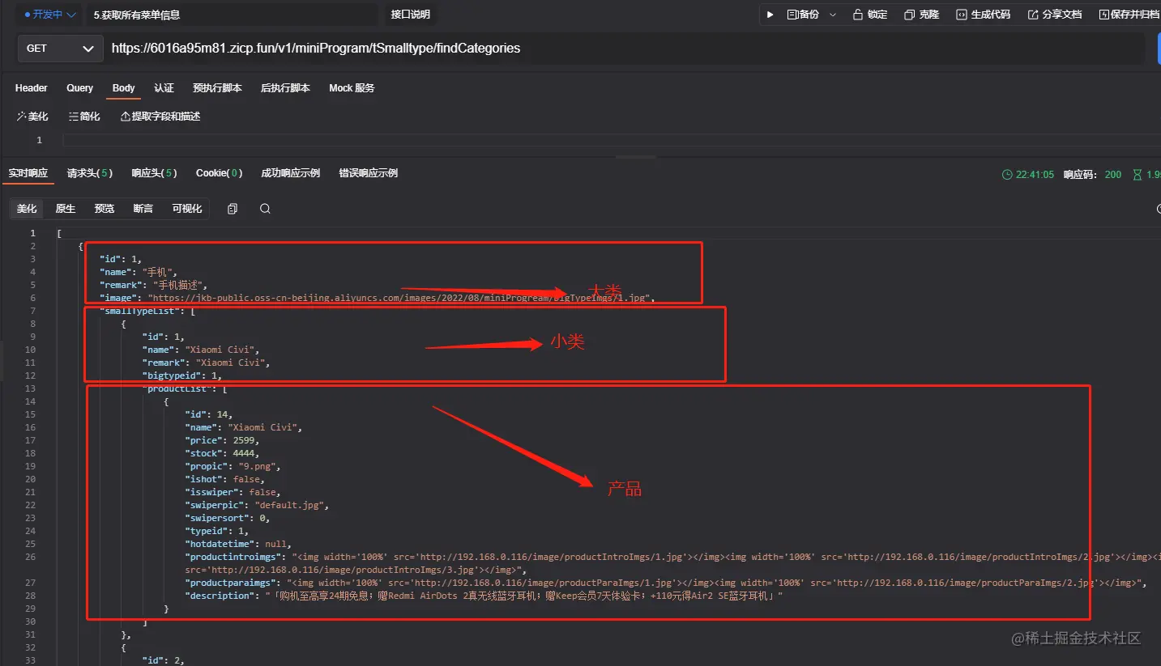Click the 备份 backup button
The height and width of the screenshot is (666, 1161).
pos(803,15)
